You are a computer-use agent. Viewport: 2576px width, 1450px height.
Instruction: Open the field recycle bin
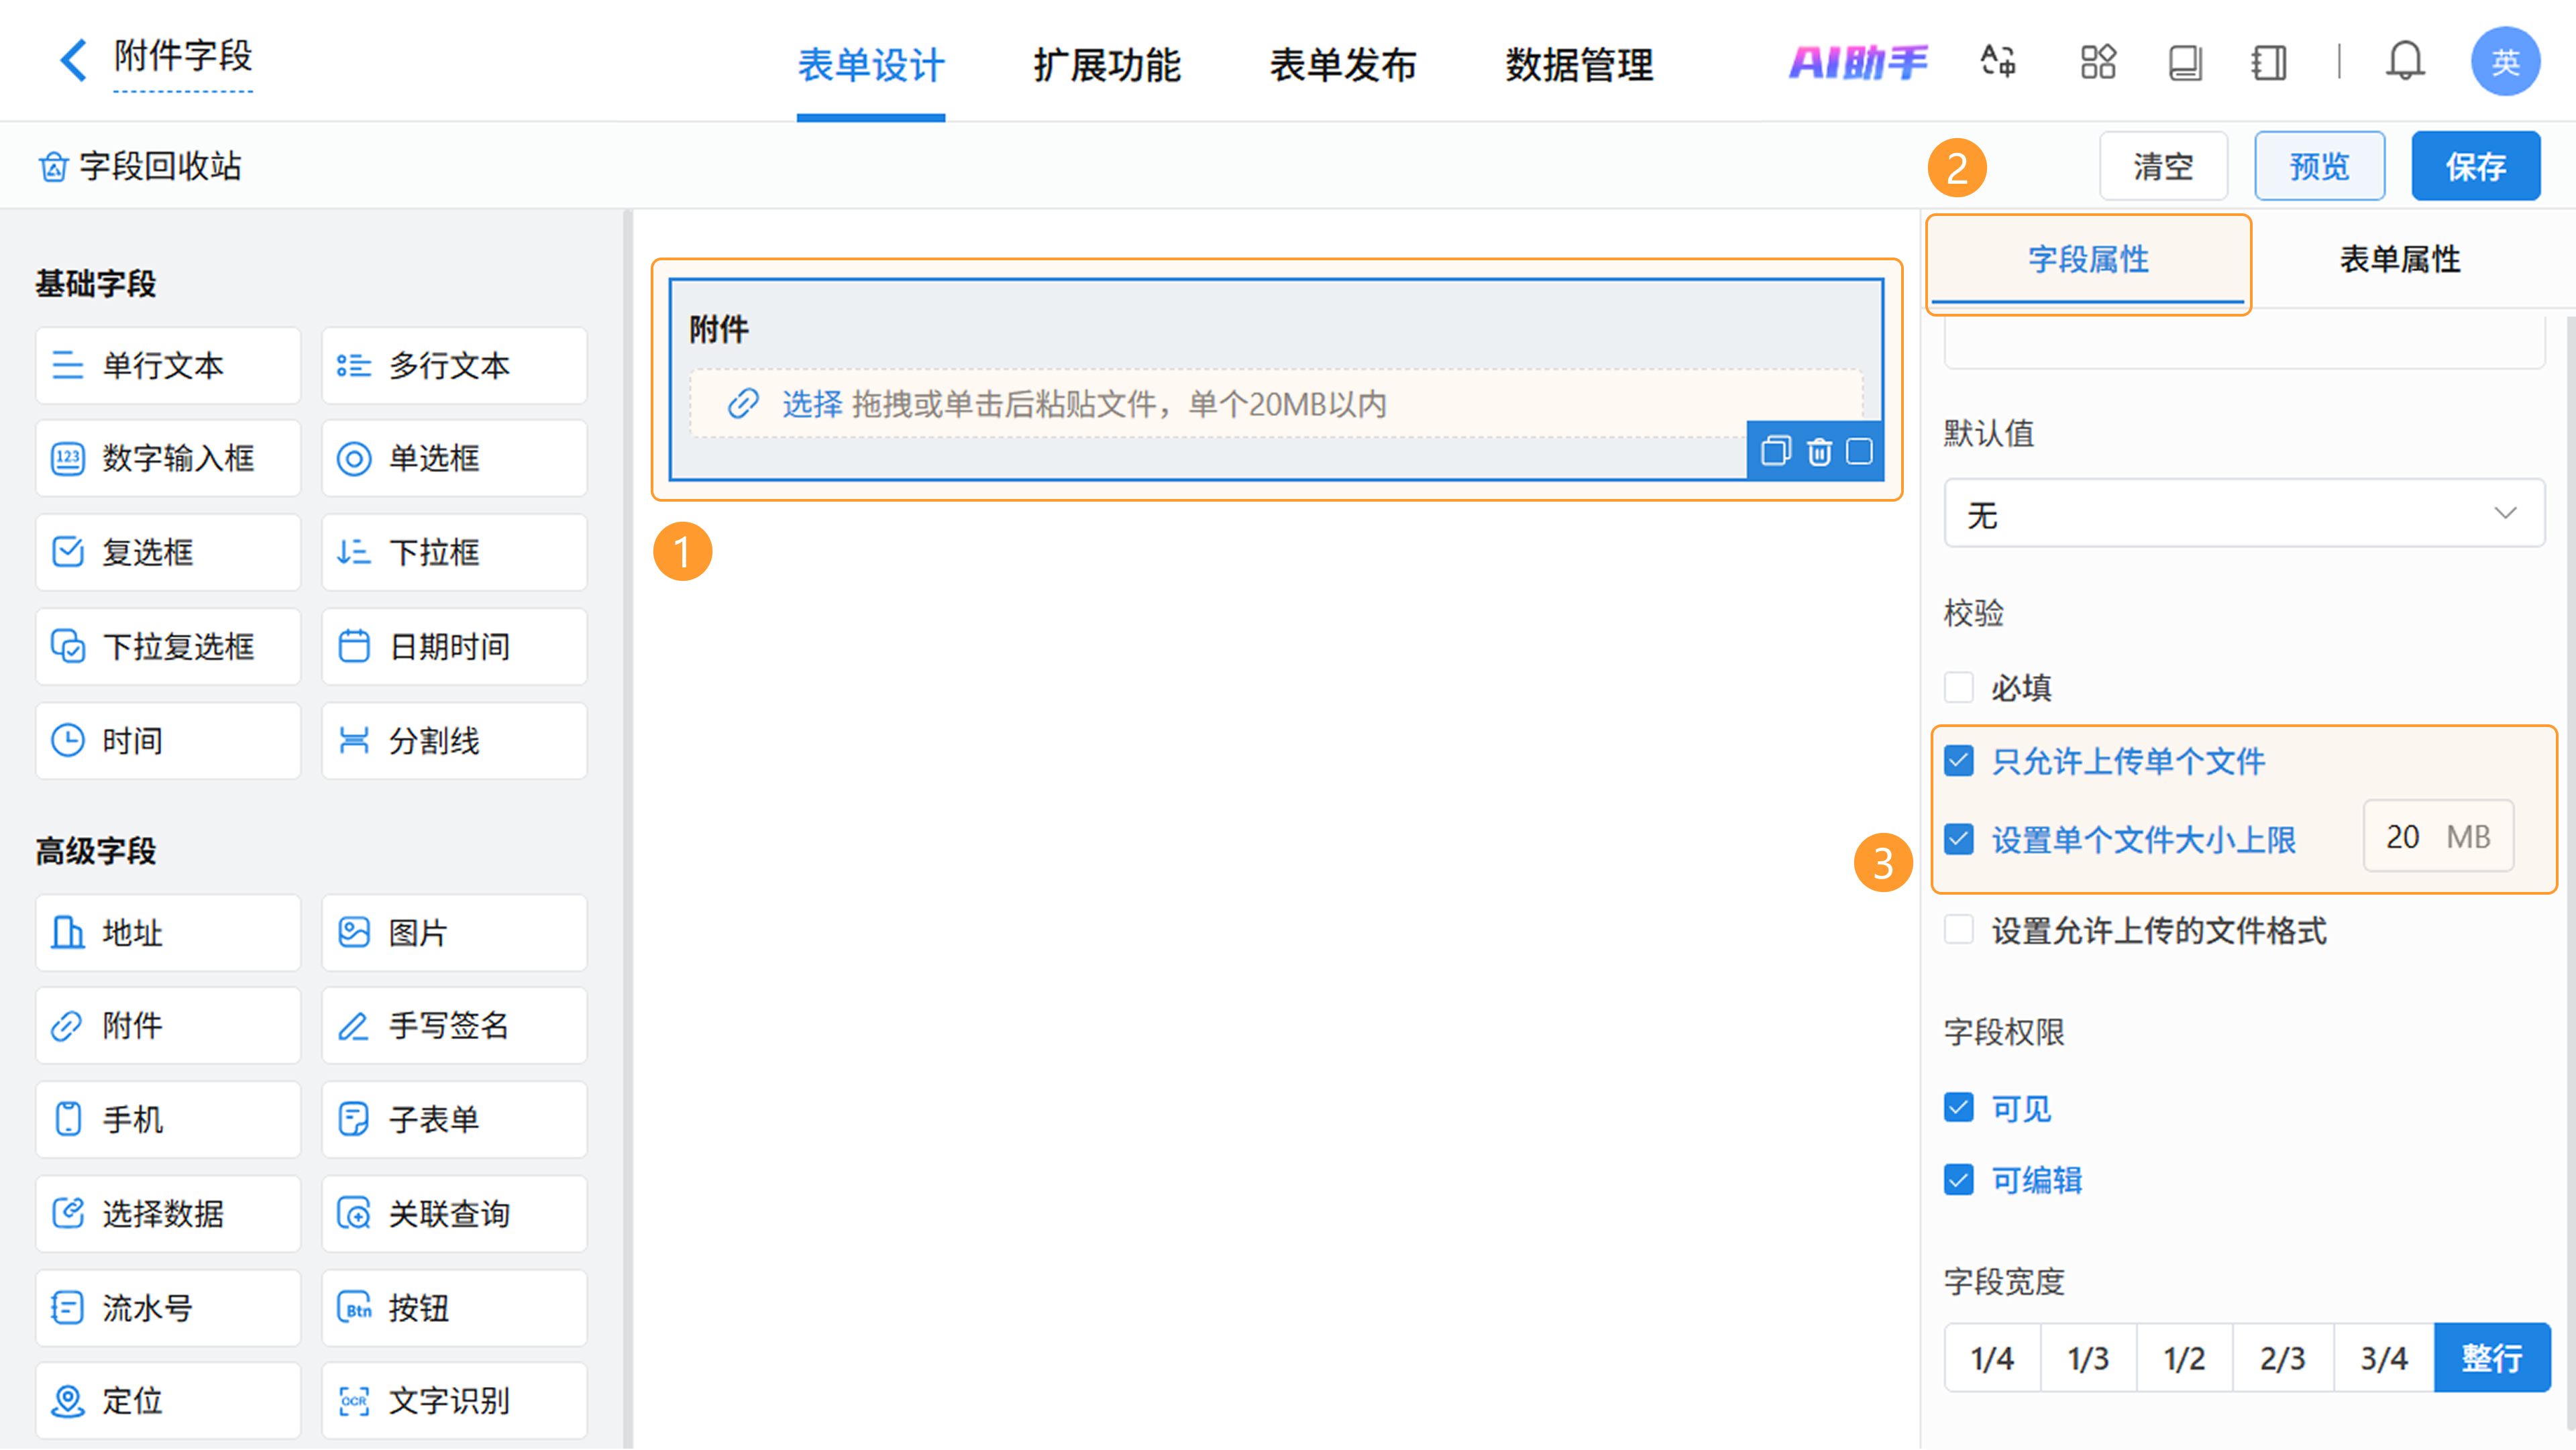[x=140, y=166]
